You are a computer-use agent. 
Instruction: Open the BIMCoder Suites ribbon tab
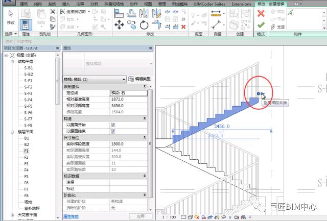[x=209, y=4]
